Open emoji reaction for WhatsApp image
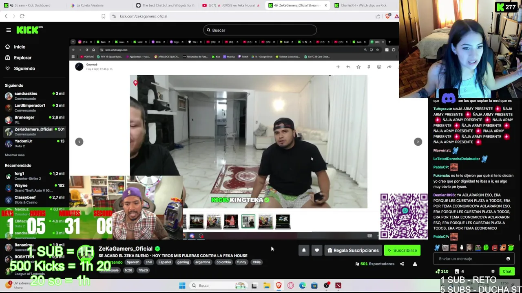The height and width of the screenshot is (293, 522). (x=379, y=67)
